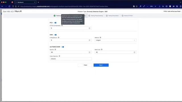This screenshot has width=182, height=102.
Task: Expand the tab list chevron
Action: pyautogui.click(x=181, y=2)
